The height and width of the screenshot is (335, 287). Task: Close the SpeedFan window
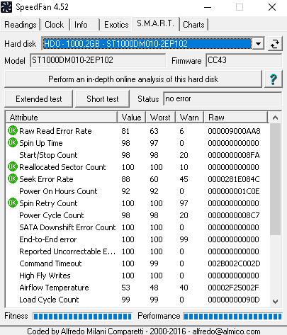tap(272, 7)
